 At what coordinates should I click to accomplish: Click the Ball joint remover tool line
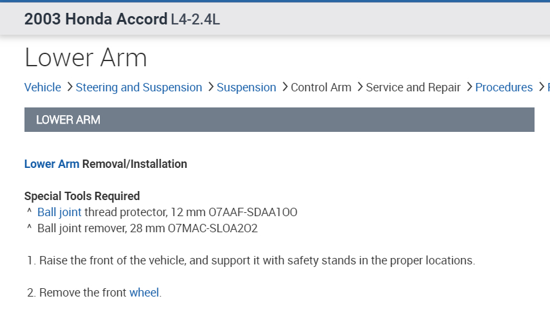tap(147, 228)
